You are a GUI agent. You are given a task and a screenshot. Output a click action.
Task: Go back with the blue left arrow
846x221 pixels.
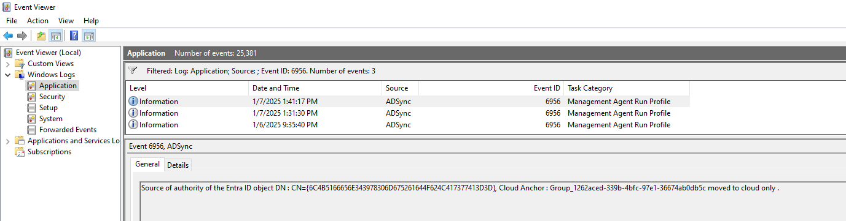pyautogui.click(x=8, y=36)
